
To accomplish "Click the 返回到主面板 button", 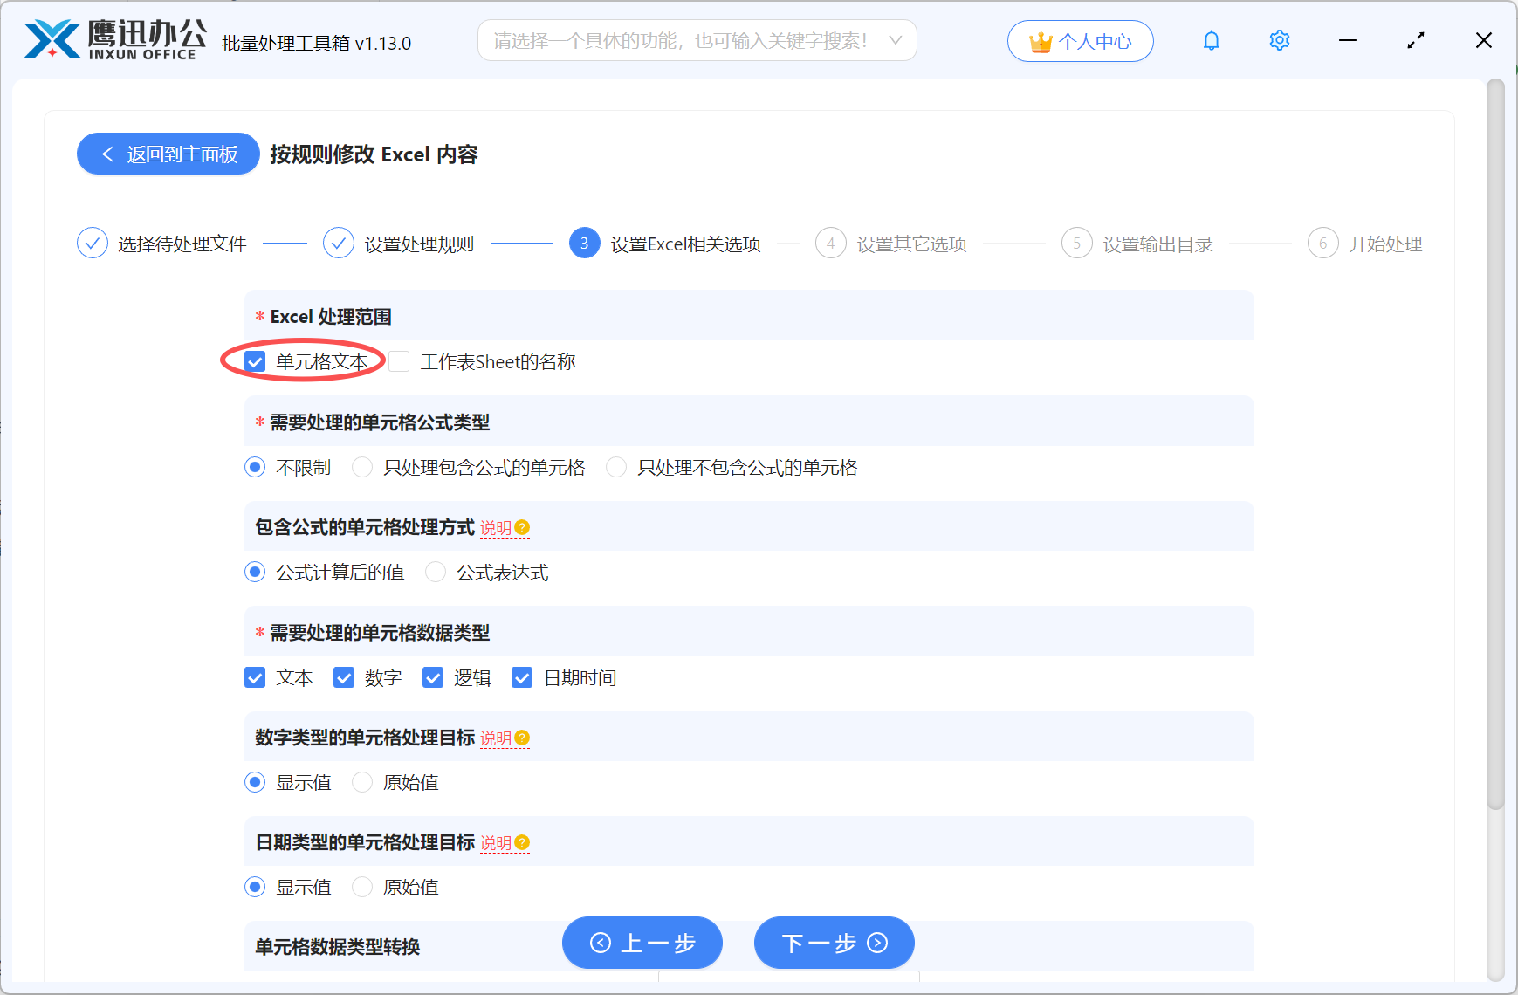I will 168,154.
